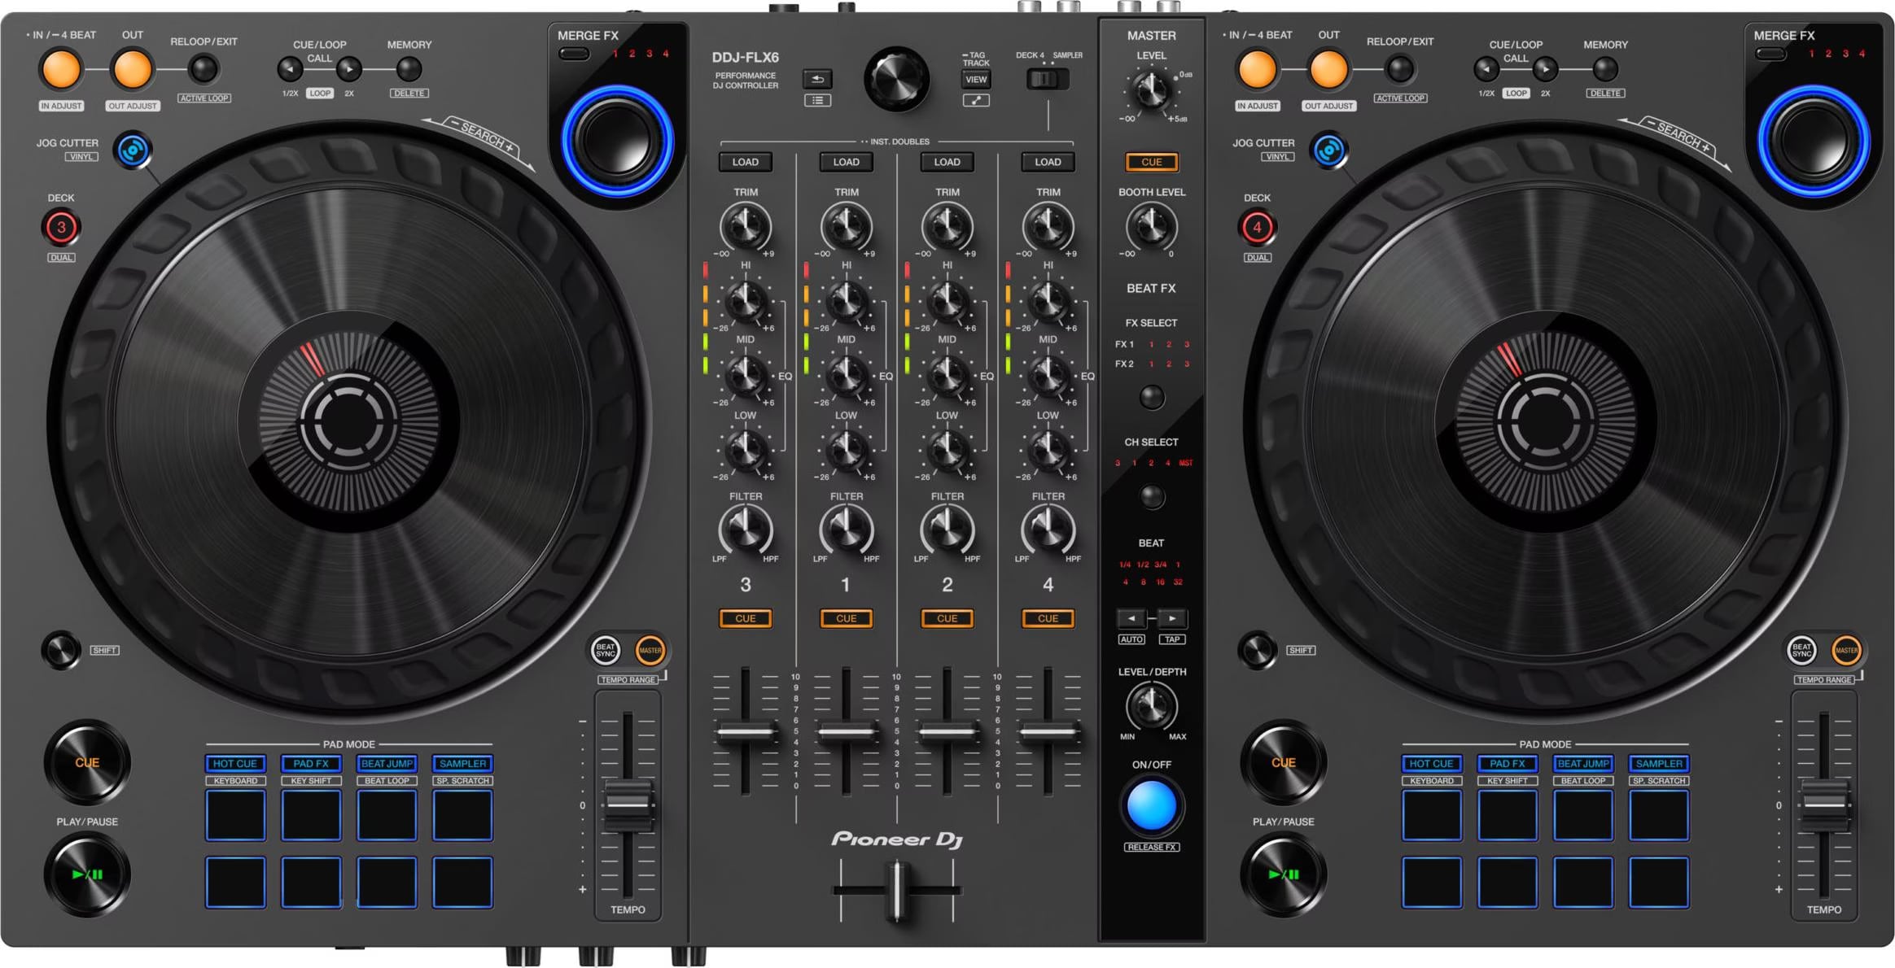The image size is (1895, 968).
Task: Select HOT CUE pad mode on the left deck
Action: pyautogui.click(x=235, y=763)
